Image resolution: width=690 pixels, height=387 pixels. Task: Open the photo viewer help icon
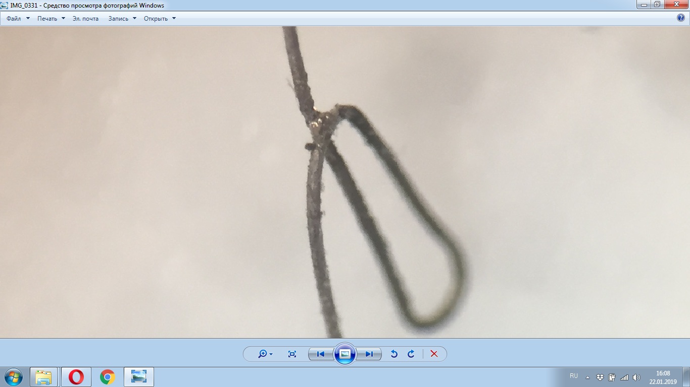(x=681, y=18)
